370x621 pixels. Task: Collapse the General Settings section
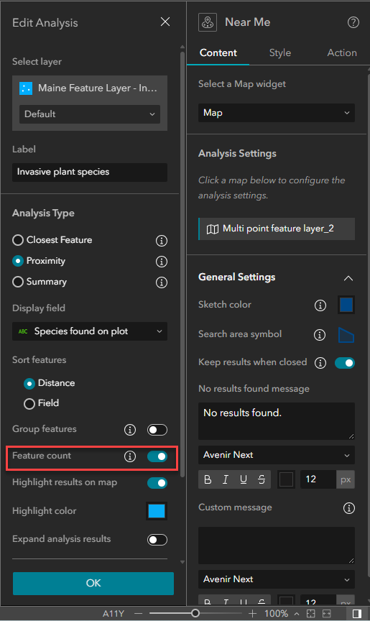click(348, 278)
